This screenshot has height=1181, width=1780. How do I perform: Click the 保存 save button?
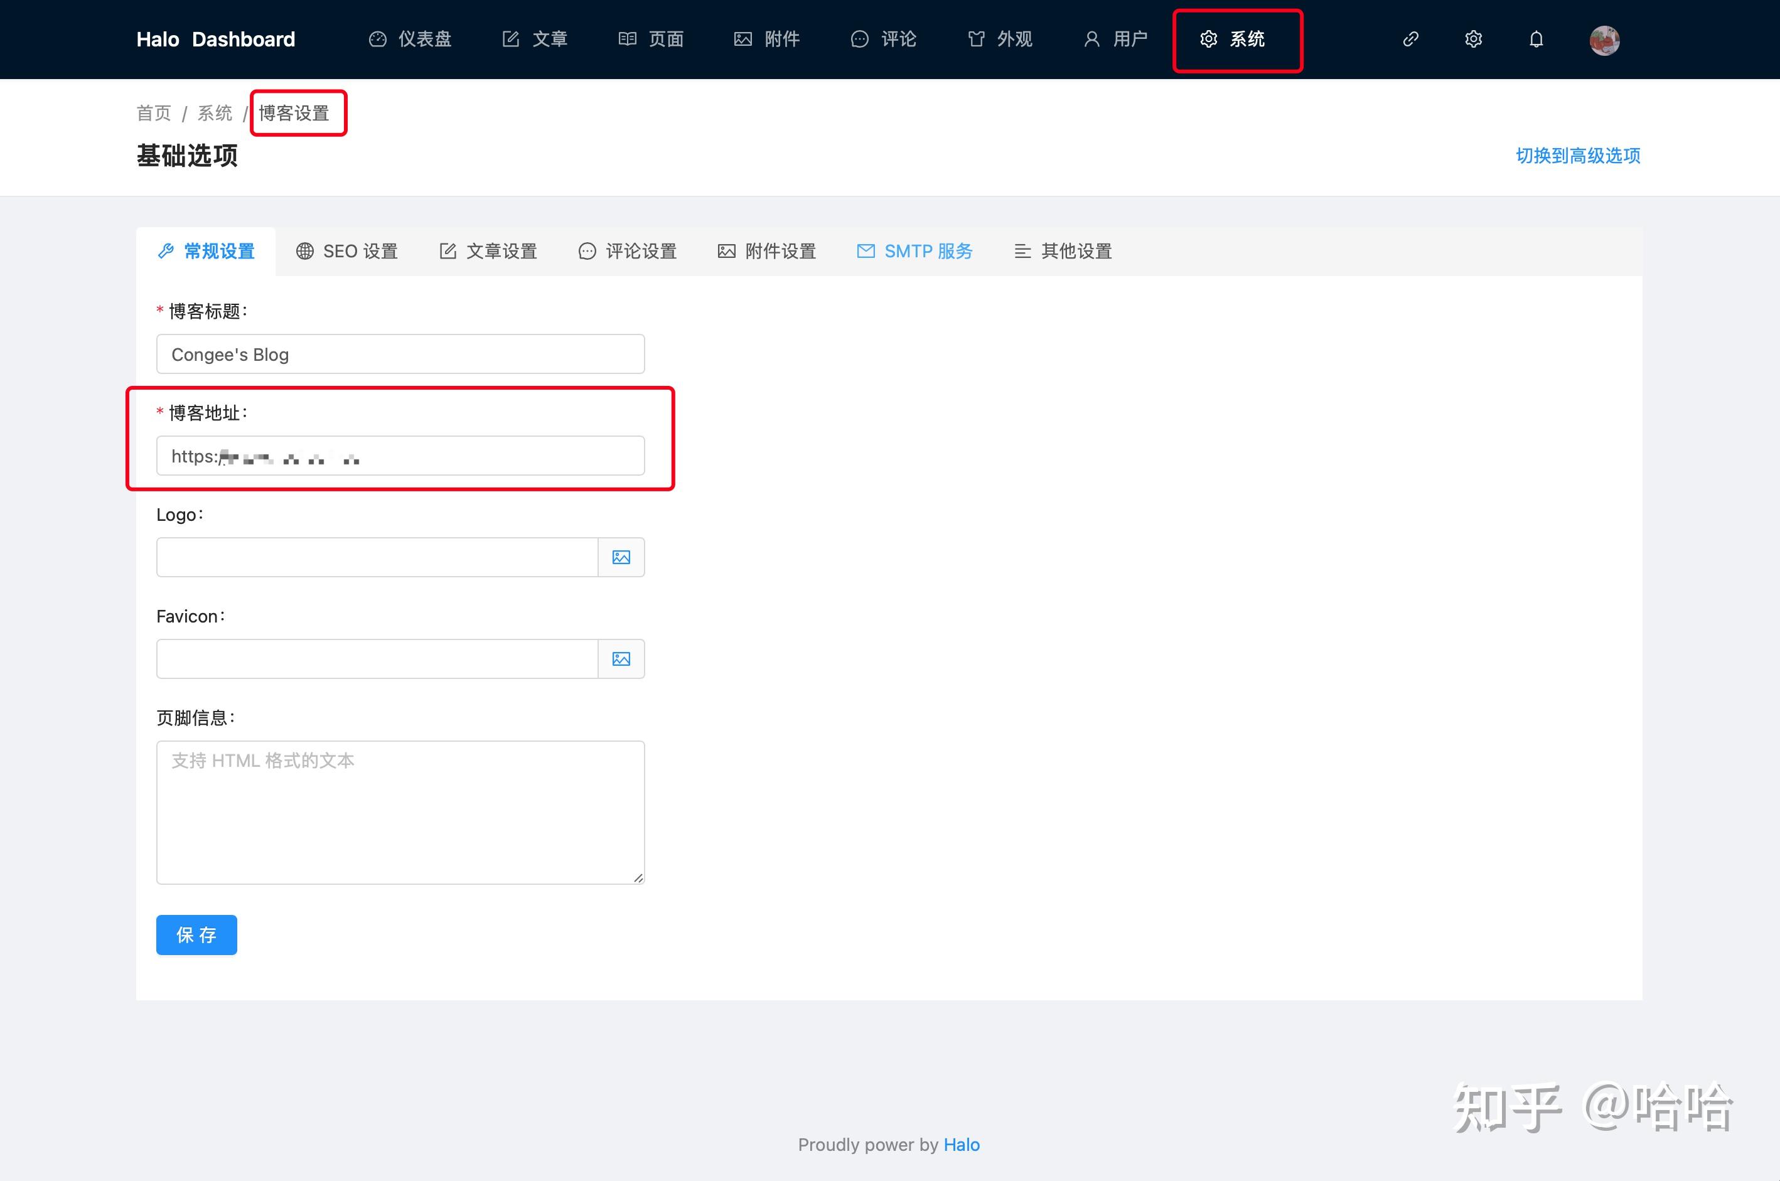click(196, 935)
